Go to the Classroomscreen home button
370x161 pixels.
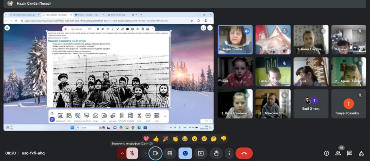7,28
